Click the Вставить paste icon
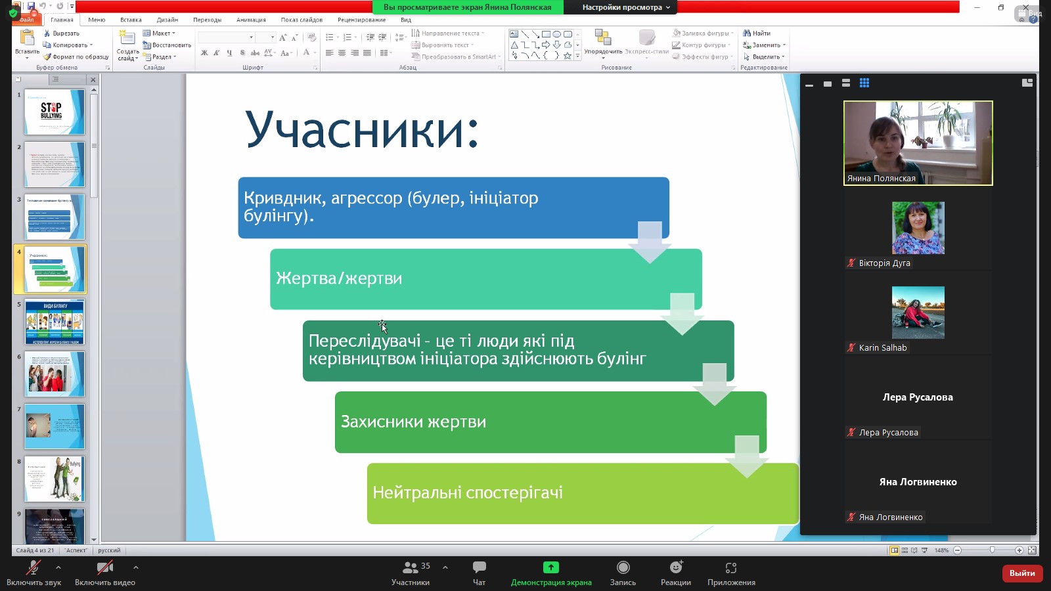 [x=27, y=38]
